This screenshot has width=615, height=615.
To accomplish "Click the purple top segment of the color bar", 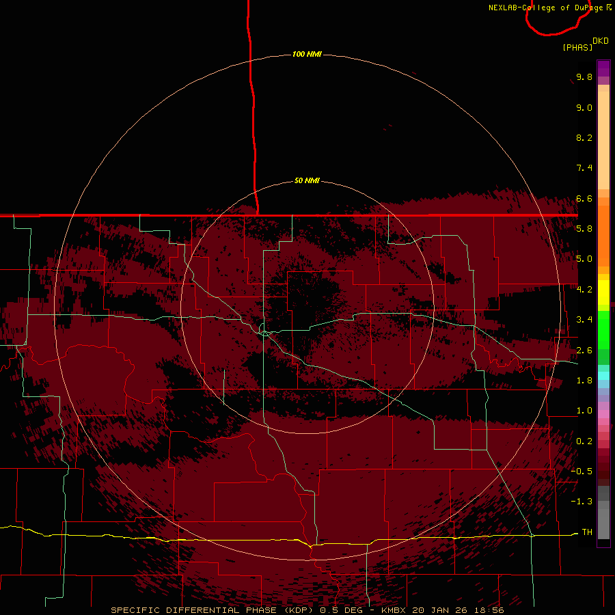I will point(603,68).
